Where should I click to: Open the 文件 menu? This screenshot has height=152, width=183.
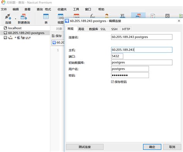click(x=4, y=9)
